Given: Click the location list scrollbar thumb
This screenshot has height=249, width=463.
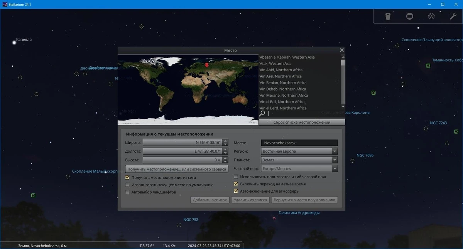Looking at the screenshot, I should click(343, 62).
